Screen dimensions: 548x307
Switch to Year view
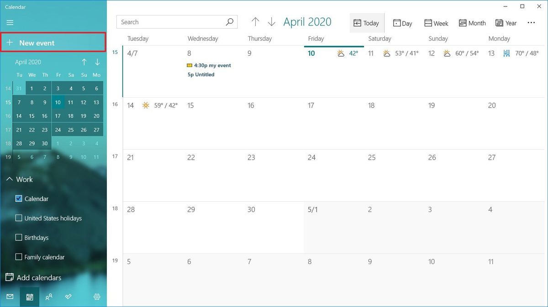[506, 23]
